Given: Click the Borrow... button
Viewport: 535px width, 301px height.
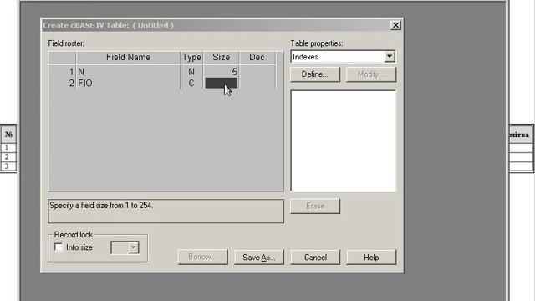Looking at the screenshot, I should (202, 257).
